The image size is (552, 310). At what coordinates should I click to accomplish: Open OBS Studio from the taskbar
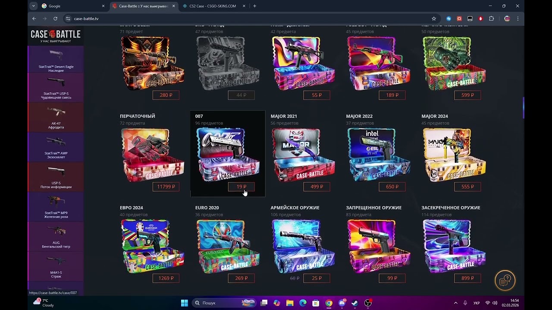click(x=368, y=303)
